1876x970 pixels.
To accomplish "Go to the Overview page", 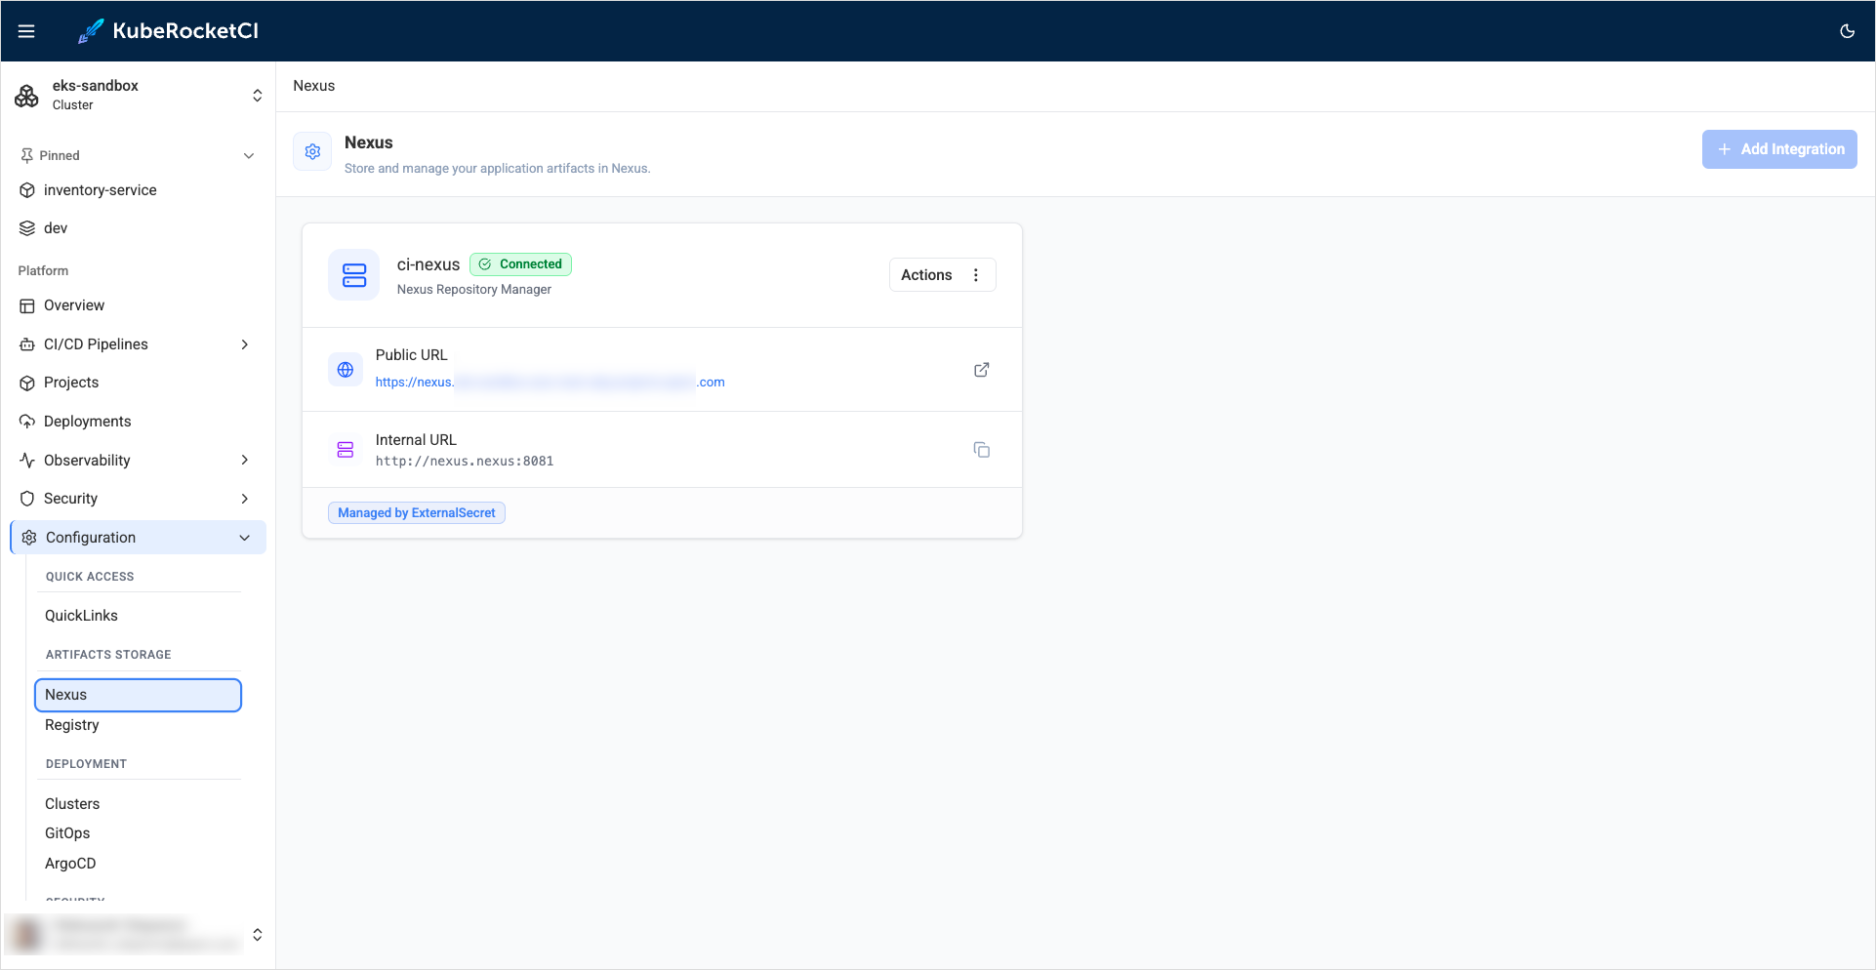I will [x=74, y=305].
